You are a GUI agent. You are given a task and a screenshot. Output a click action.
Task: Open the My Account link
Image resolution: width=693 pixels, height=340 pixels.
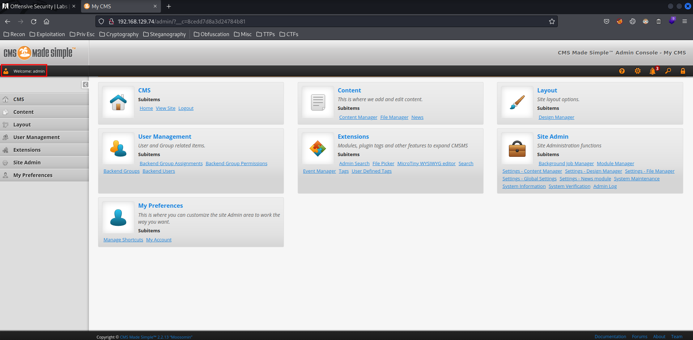coord(159,240)
